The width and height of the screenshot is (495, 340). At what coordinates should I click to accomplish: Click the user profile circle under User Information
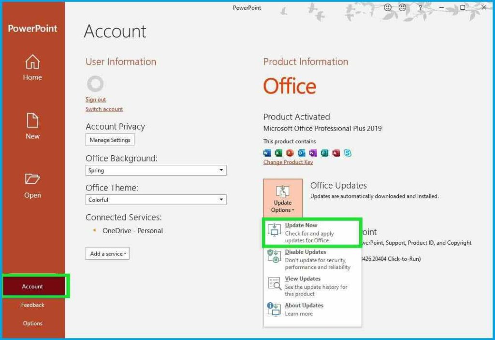pos(95,84)
